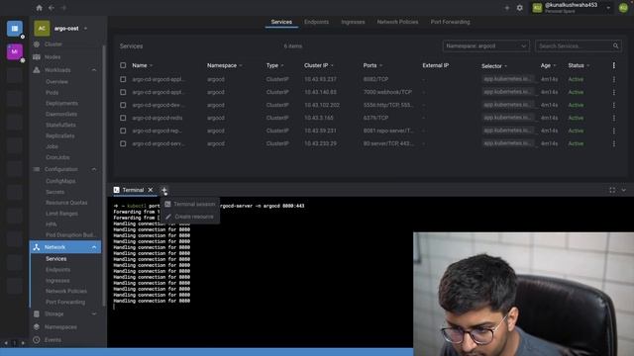Viewport: 634px width, 356px height.
Task: Choose Terminal session from the popup menu
Action: pos(190,205)
